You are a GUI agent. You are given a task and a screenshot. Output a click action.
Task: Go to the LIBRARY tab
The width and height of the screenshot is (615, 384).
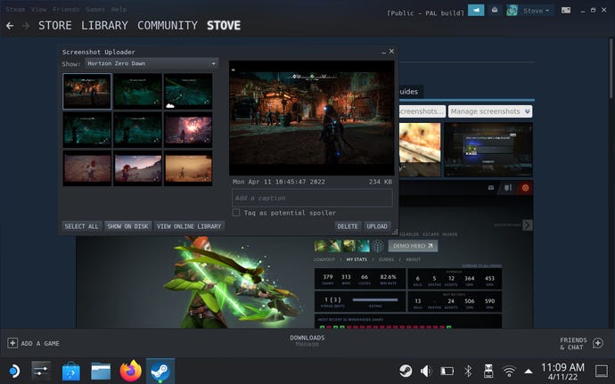pyautogui.click(x=104, y=26)
